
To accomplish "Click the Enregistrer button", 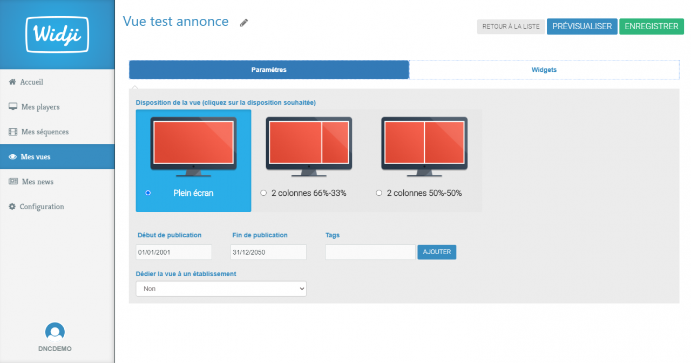I will tap(652, 26).
